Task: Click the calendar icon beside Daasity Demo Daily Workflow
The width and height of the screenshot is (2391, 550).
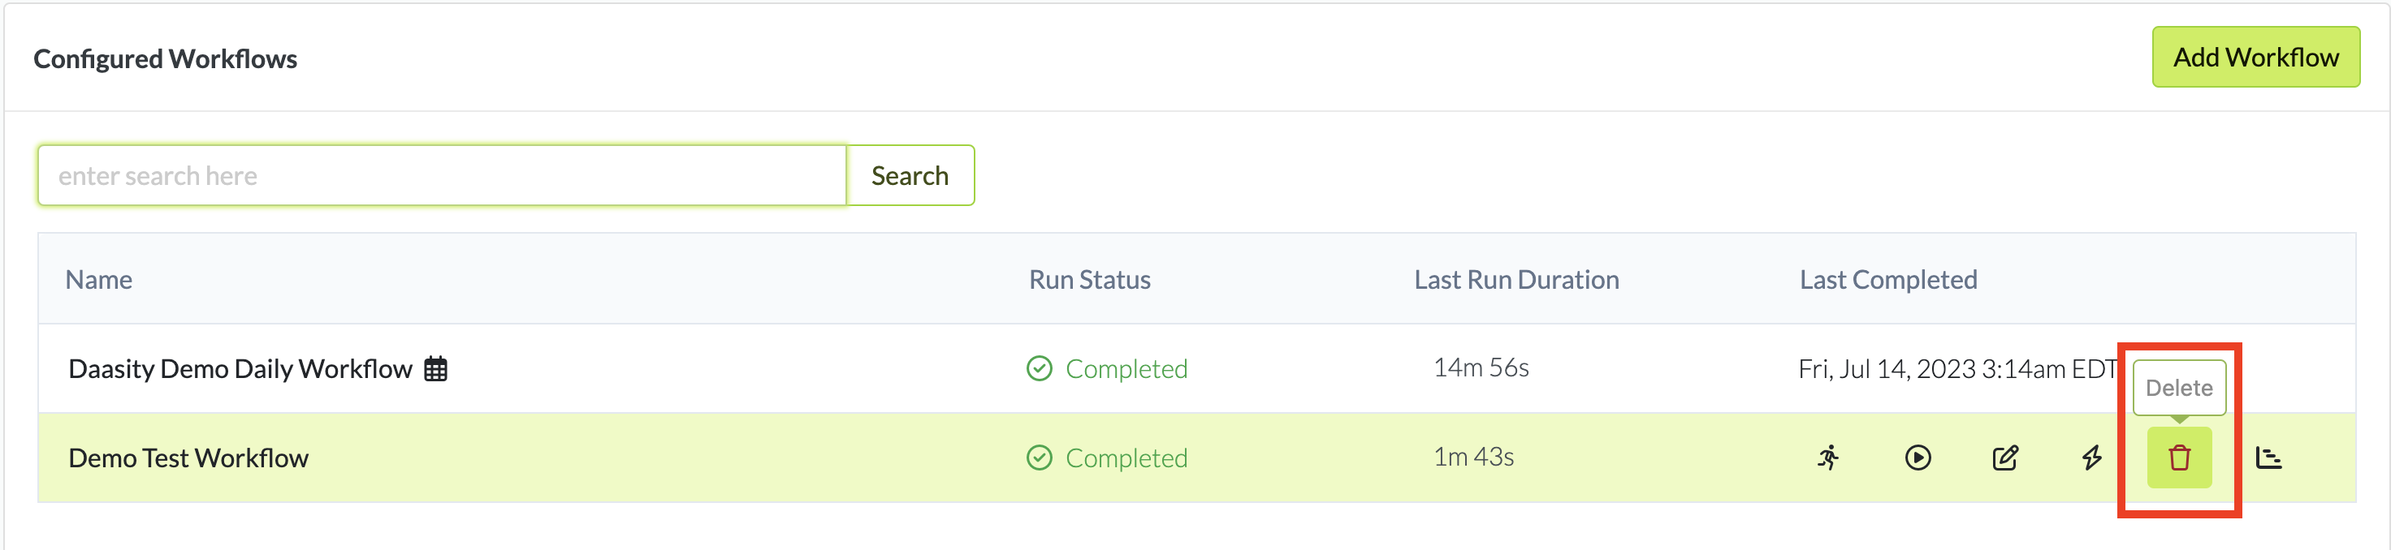Action: (x=435, y=369)
